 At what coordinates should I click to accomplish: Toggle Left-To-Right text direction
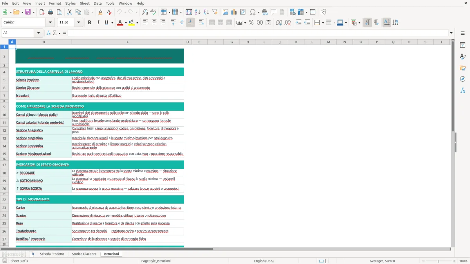(367, 23)
